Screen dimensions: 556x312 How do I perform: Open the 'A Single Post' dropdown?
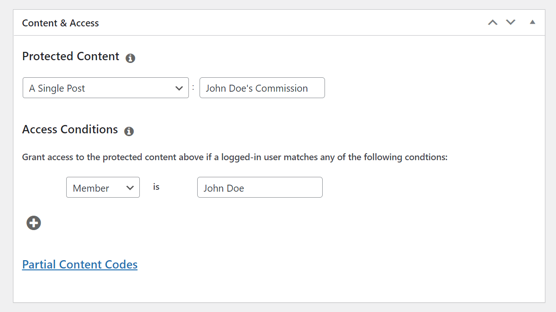(106, 88)
